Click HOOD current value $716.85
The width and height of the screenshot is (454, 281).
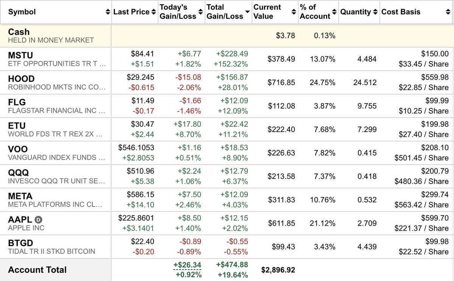coord(281,82)
